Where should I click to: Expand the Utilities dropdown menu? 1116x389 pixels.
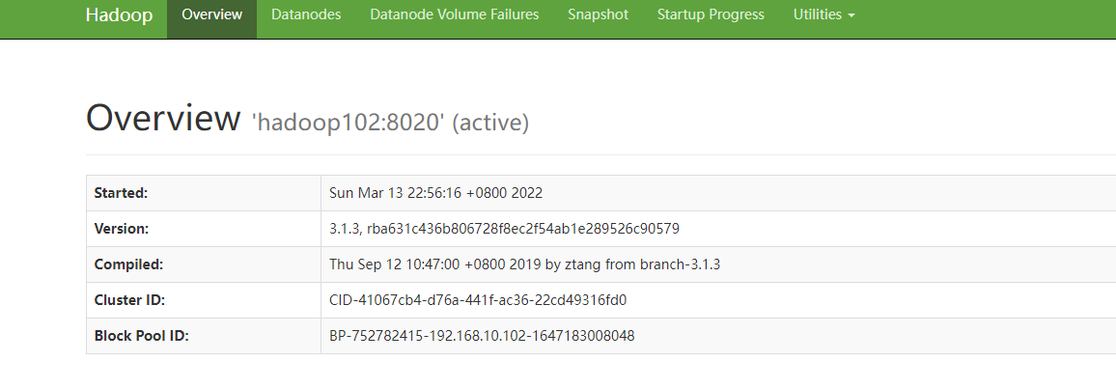823,15
